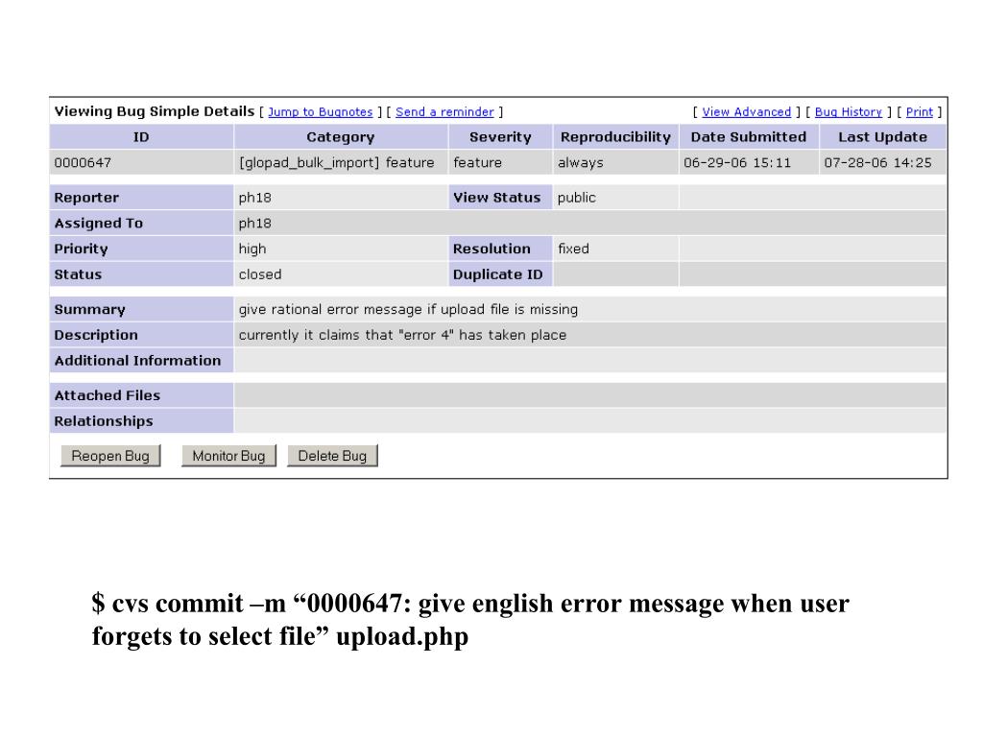
Task: Click the Last Update header
Action: pyautogui.click(x=883, y=137)
